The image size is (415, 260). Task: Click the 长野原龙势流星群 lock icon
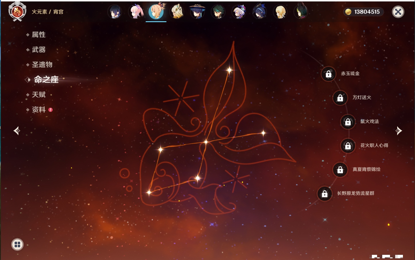point(325,194)
